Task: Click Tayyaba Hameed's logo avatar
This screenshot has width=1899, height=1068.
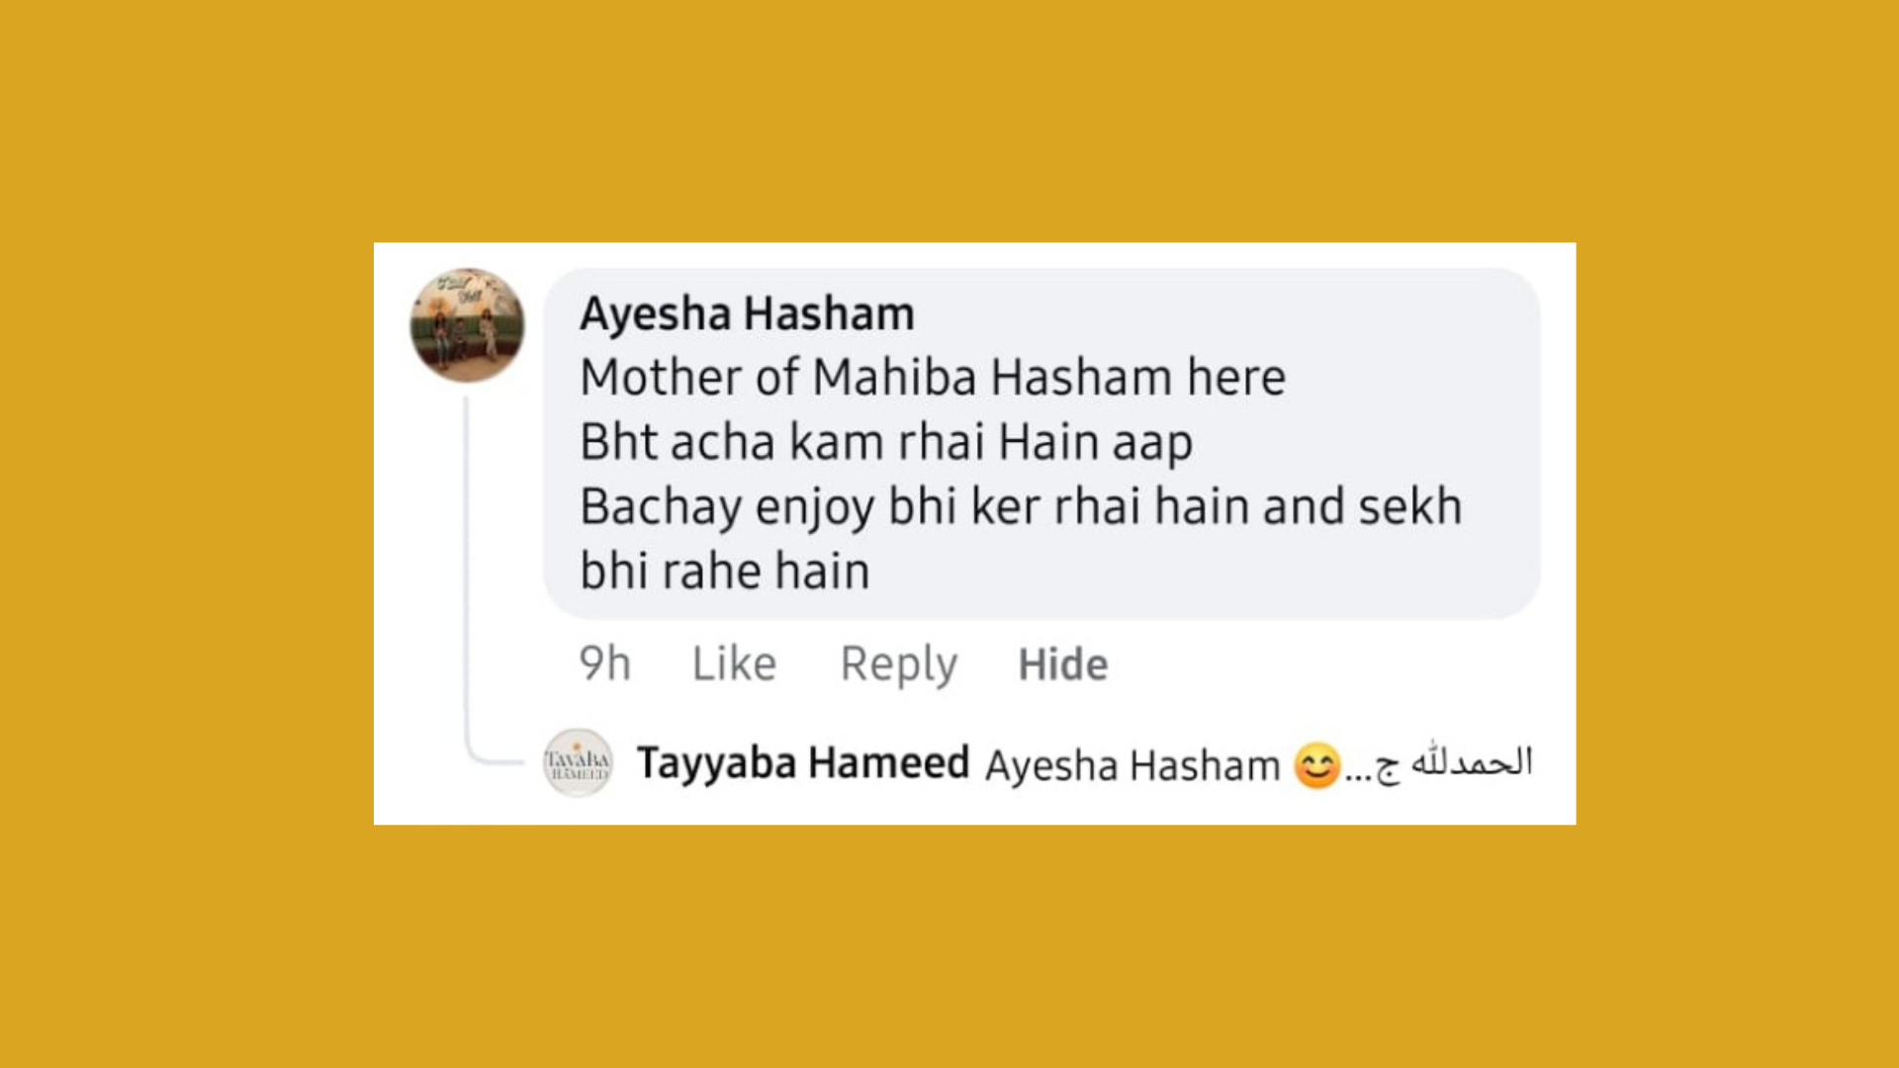Action: coord(578,762)
